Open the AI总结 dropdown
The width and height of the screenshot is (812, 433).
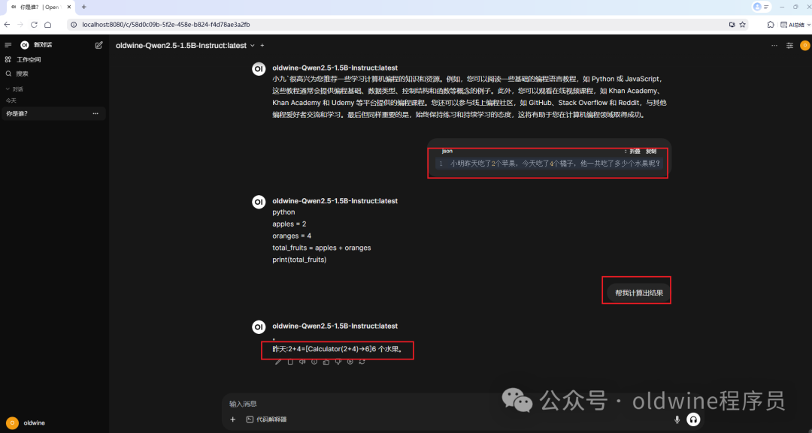[x=795, y=24]
